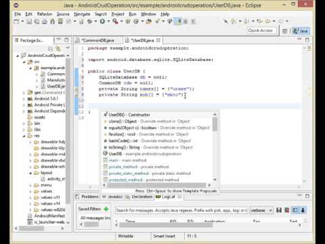Image resolution: width=325 pixels, height=244 pixels.
Task: Open the Navigate menu
Action: click(x=82, y=14)
